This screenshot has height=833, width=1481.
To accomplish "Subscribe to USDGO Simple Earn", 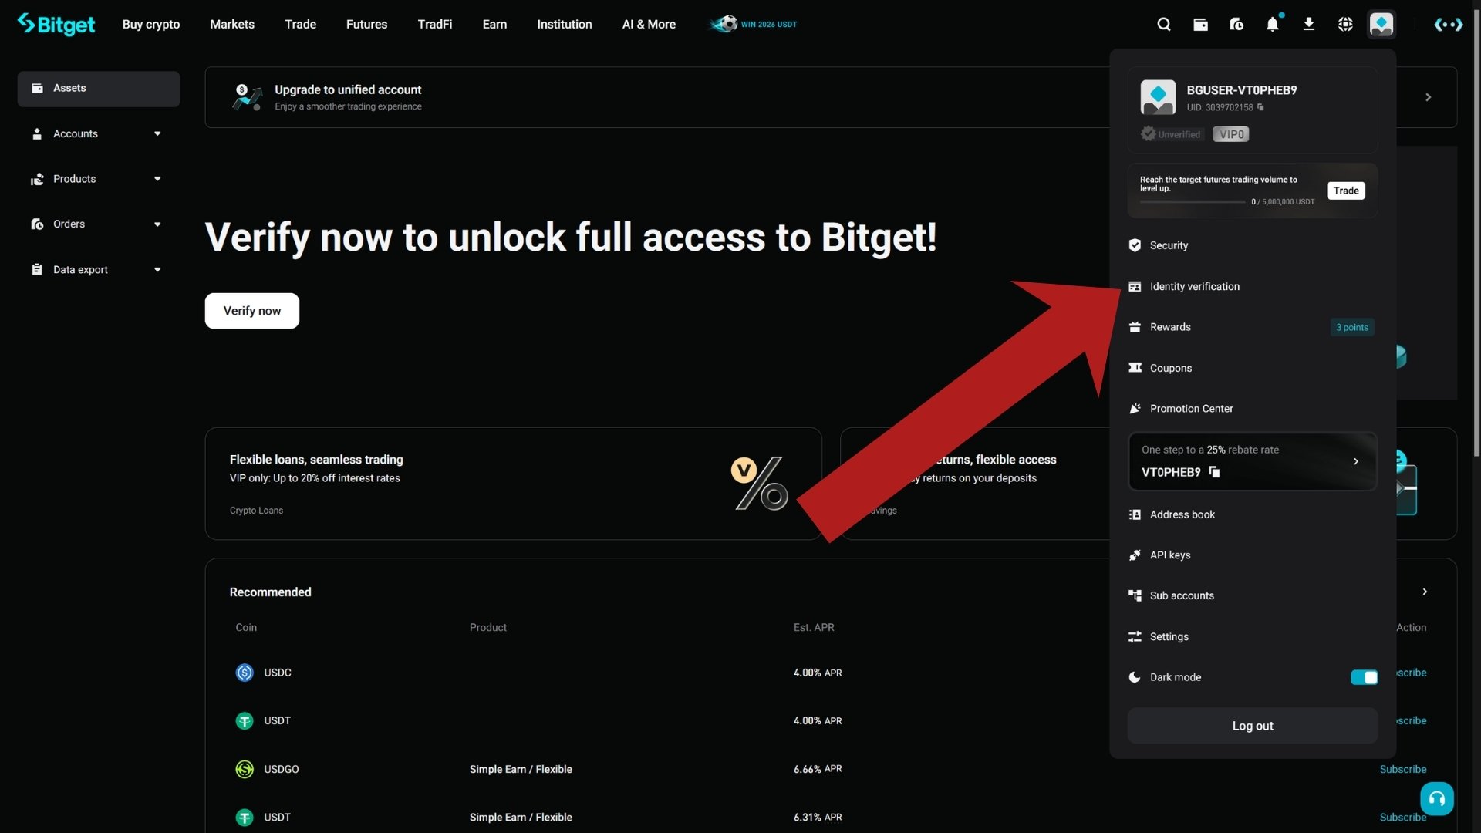I will [1403, 769].
